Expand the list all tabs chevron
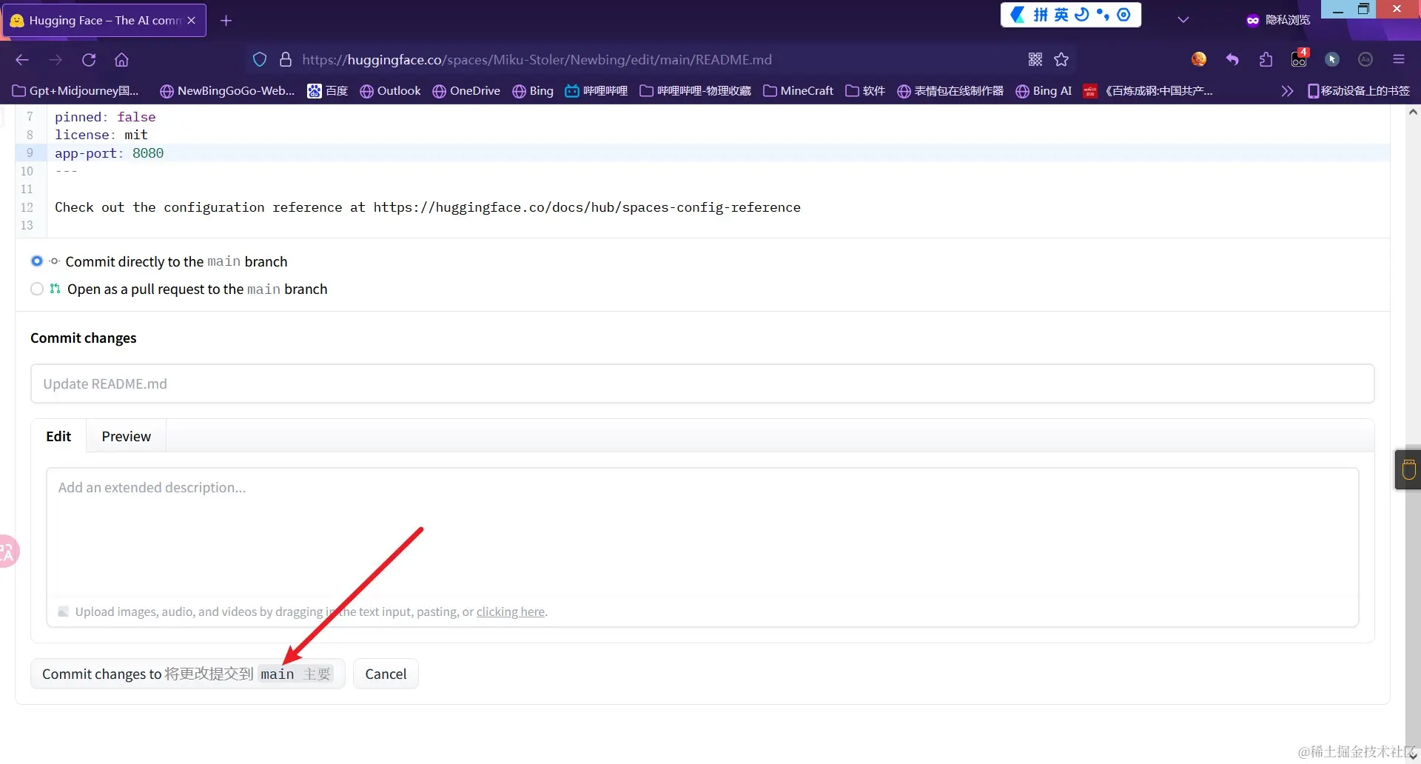Image resolution: width=1421 pixels, height=764 pixels. click(1183, 20)
